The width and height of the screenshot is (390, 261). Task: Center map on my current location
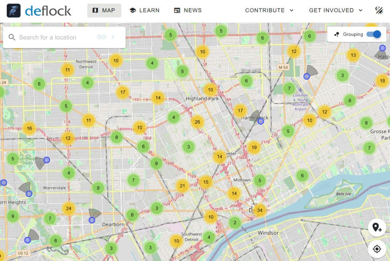coord(377,249)
